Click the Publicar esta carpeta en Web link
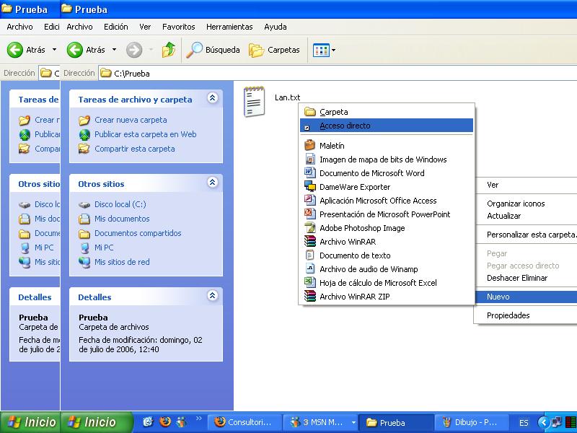577x433 pixels. click(145, 134)
